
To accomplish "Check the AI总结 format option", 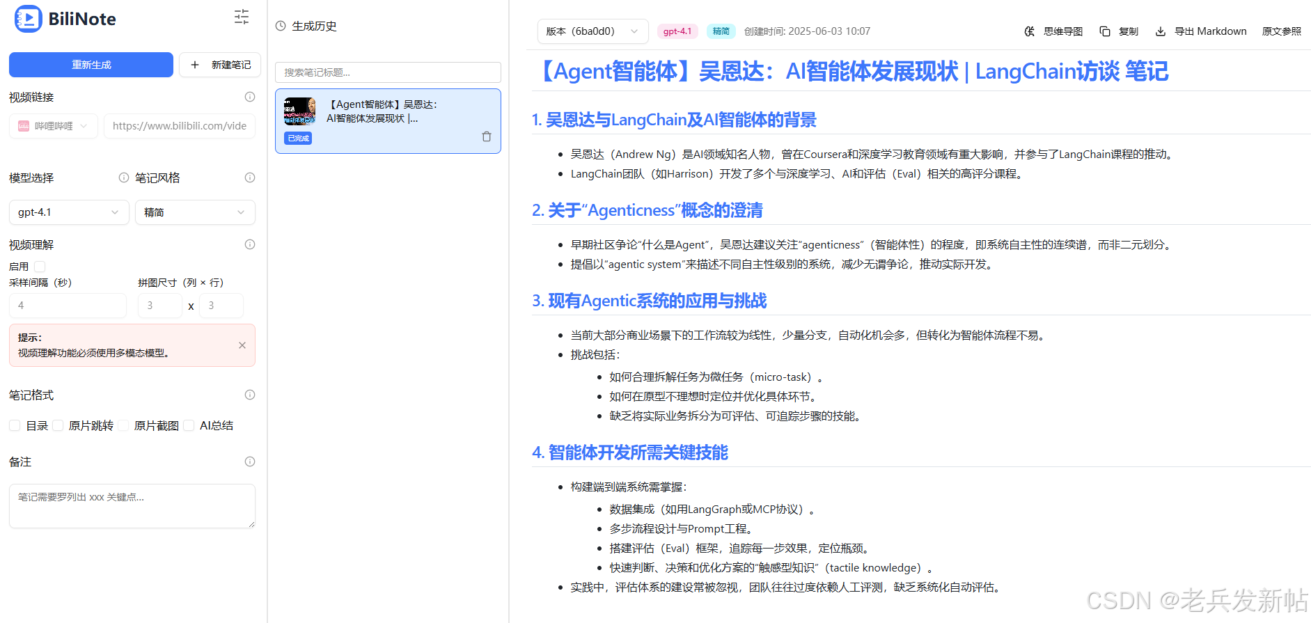I will [x=189, y=425].
